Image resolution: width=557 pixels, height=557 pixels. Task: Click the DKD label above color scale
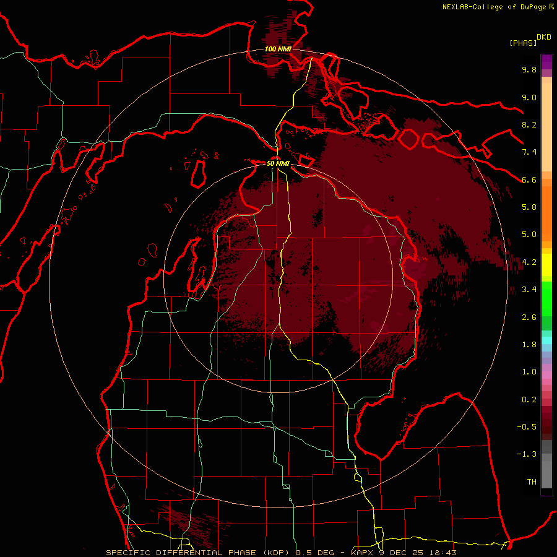[x=544, y=37]
